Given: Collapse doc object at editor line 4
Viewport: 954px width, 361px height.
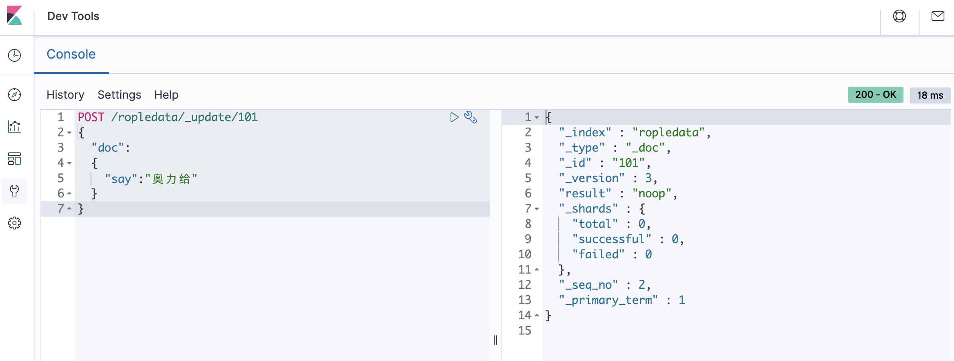Looking at the screenshot, I should coord(69,163).
